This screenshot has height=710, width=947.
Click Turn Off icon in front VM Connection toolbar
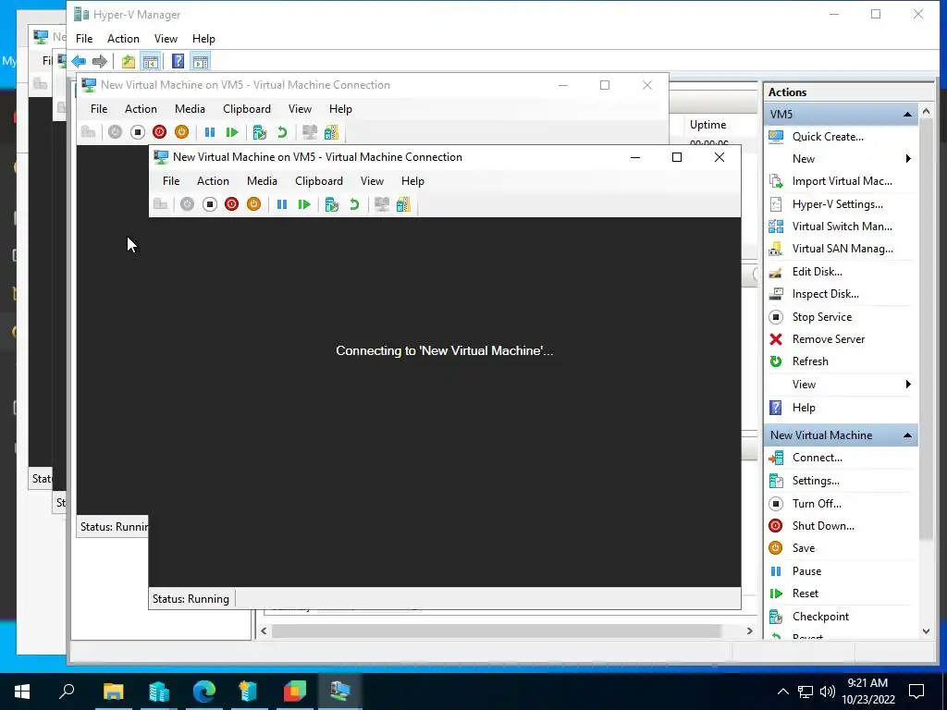210,204
